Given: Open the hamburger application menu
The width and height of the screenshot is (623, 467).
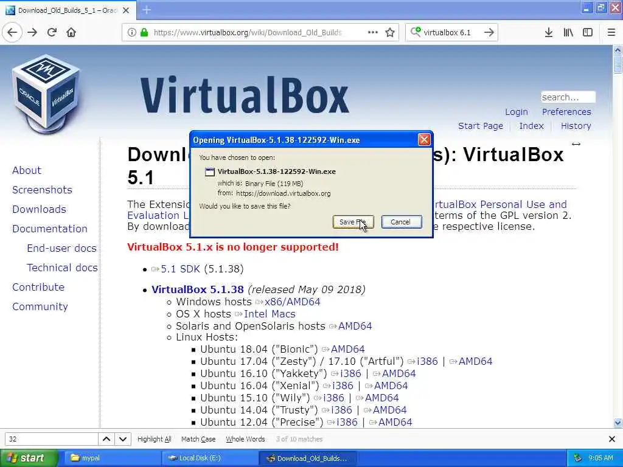Looking at the screenshot, I should [x=611, y=33].
